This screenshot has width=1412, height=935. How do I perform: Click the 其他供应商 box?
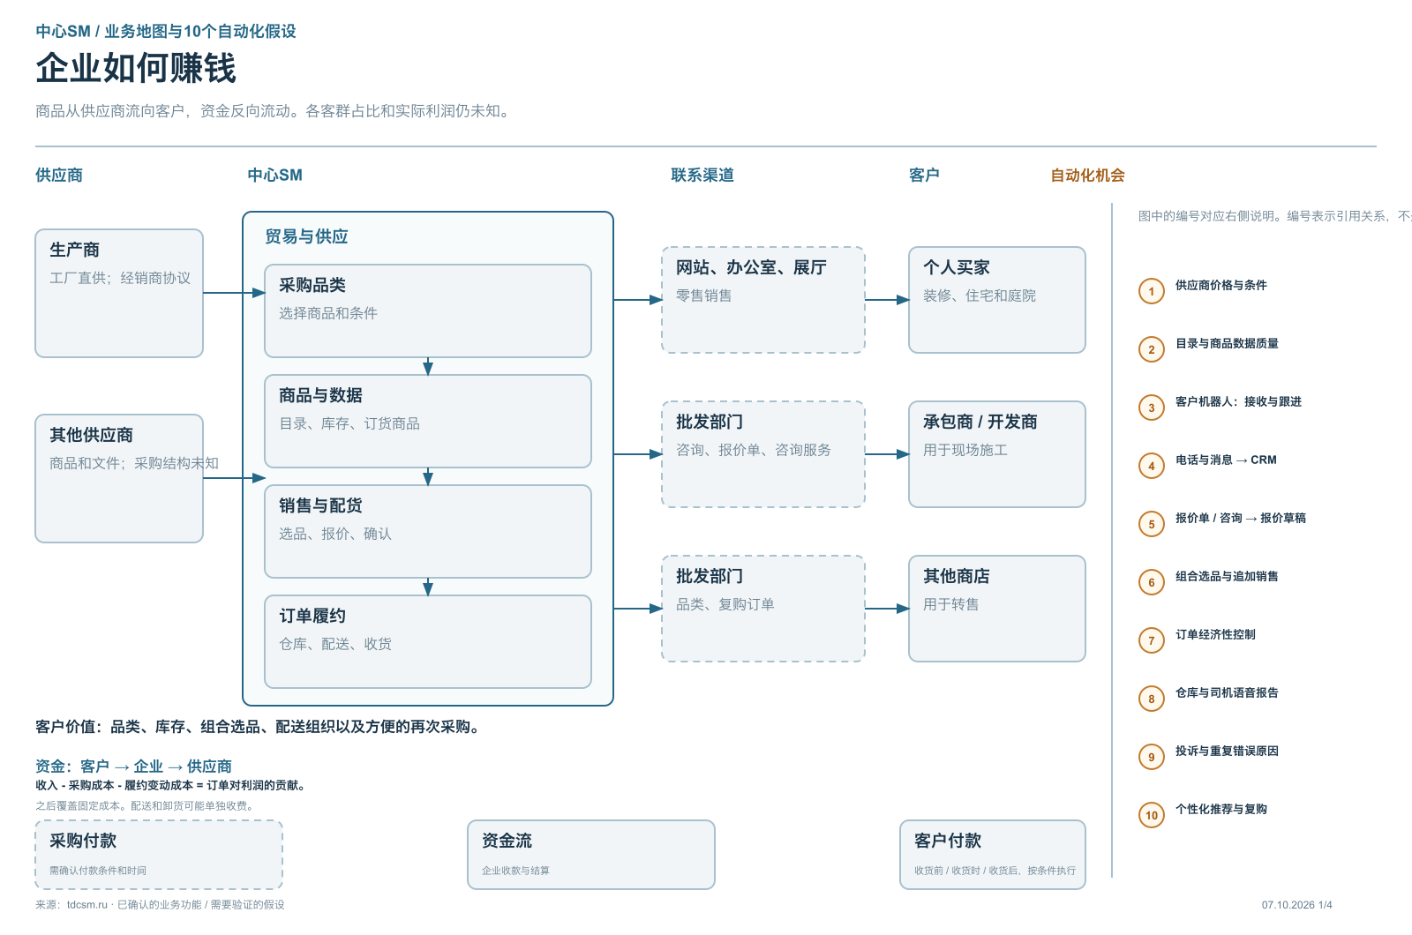(x=119, y=478)
